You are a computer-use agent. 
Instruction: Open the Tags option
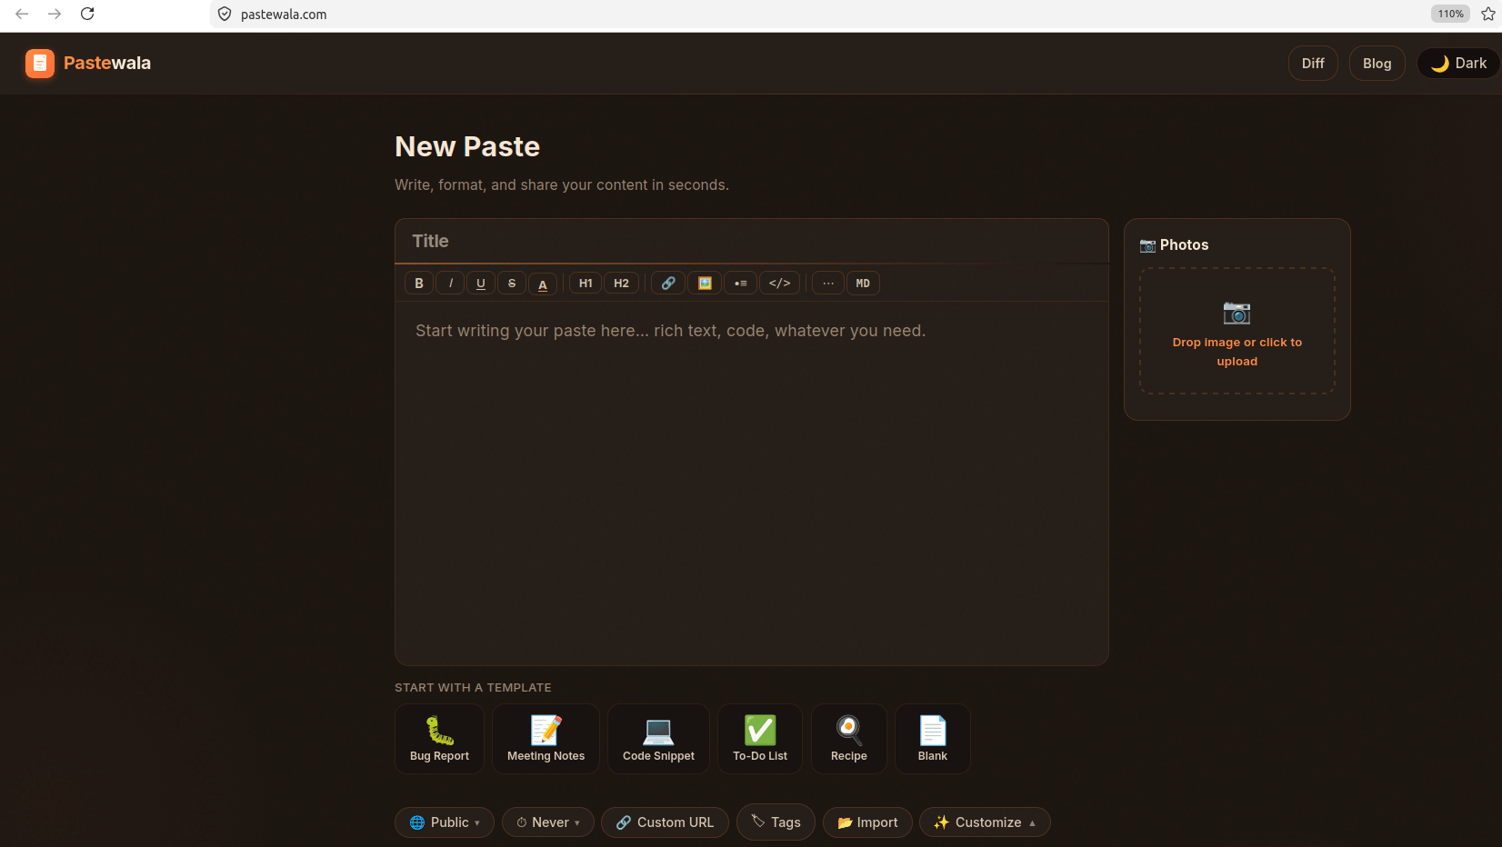(x=776, y=822)
